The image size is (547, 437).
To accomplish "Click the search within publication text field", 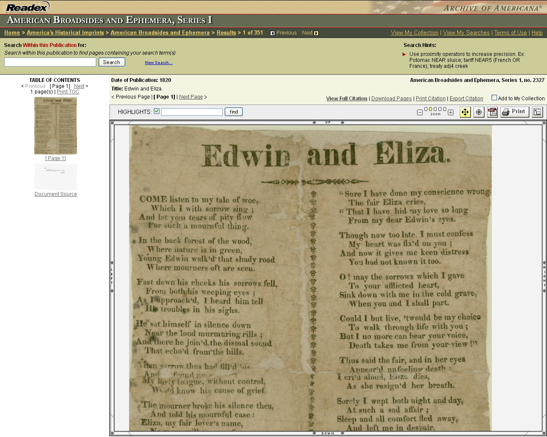I will [50, 62].
